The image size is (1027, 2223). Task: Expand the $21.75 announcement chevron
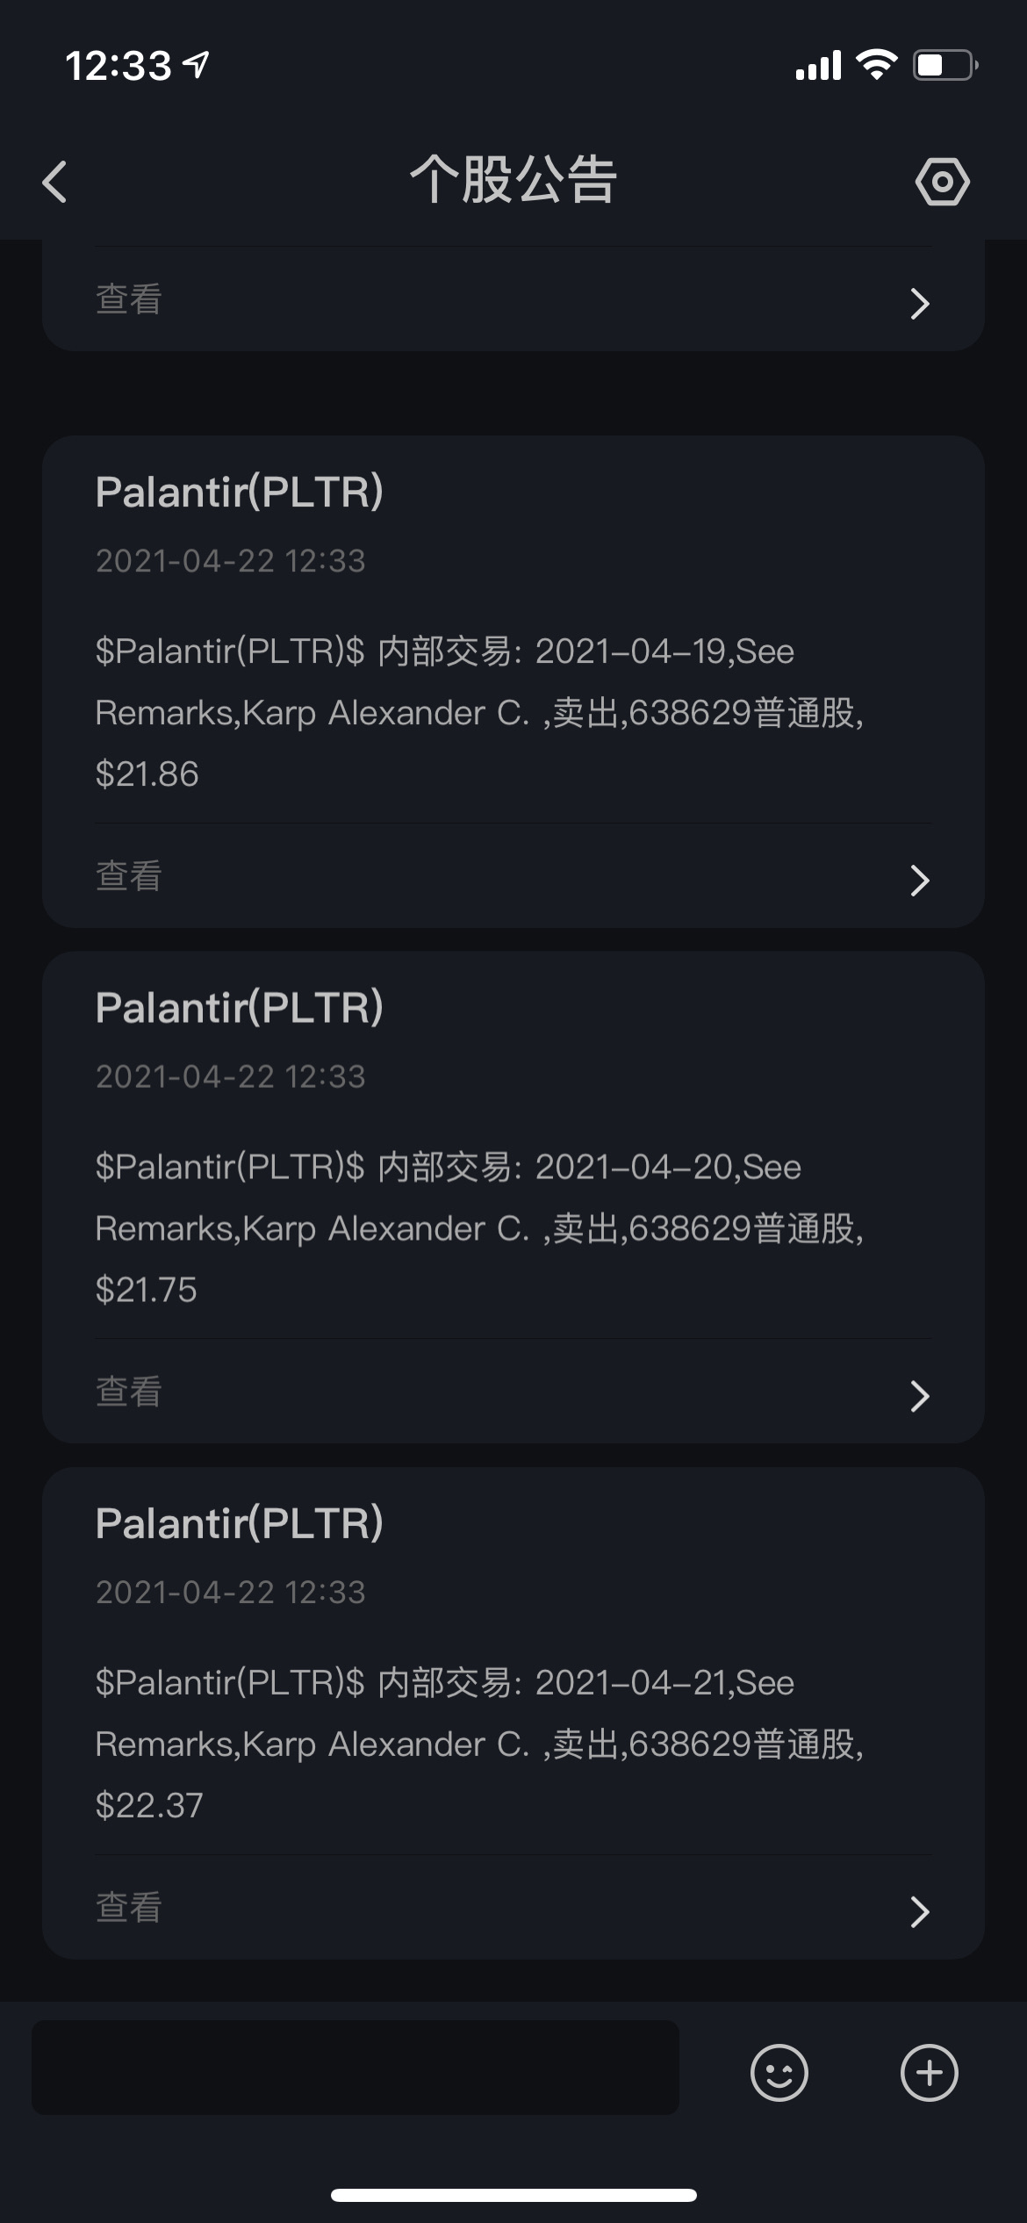coord(919,1395)
